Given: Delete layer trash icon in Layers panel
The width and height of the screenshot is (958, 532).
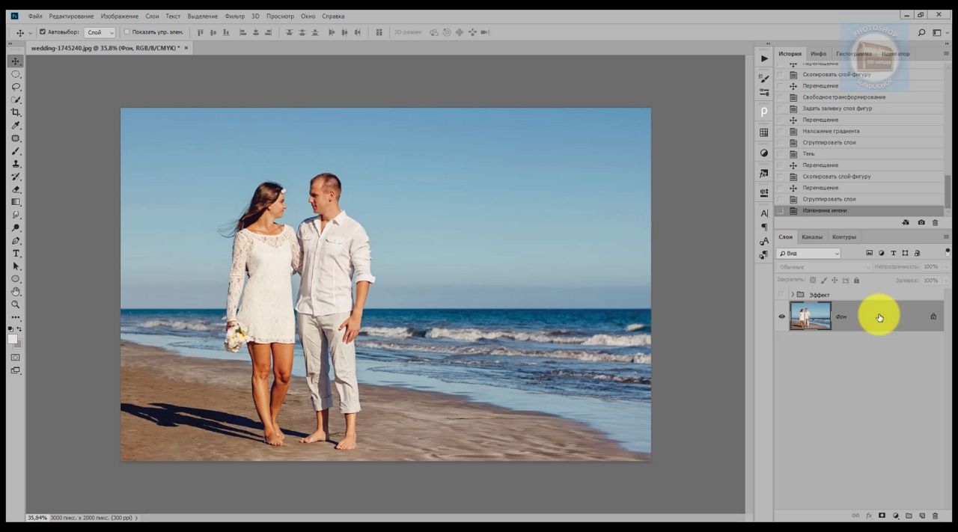Looking at the screenshot, I should (x=935, y=516).
